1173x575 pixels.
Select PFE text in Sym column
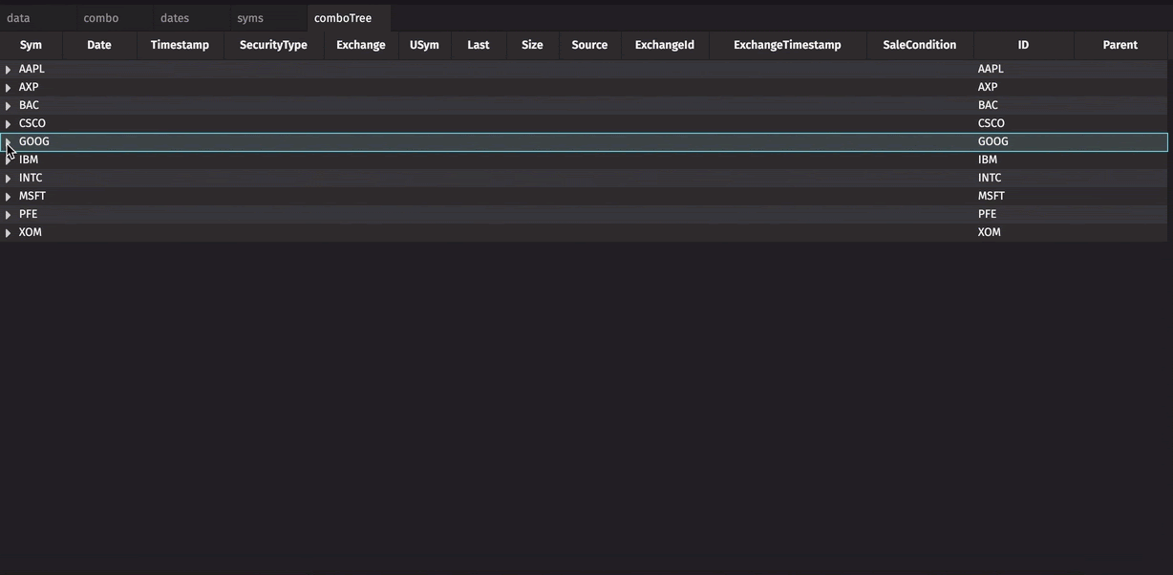[28, 214]
